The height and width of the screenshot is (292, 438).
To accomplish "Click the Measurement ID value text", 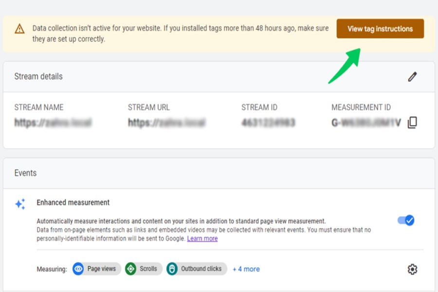I will pos(366,123).
